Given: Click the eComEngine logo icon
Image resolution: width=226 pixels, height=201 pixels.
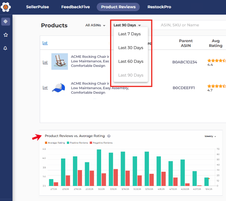Looking at the screenshot, I should [6, 7].
